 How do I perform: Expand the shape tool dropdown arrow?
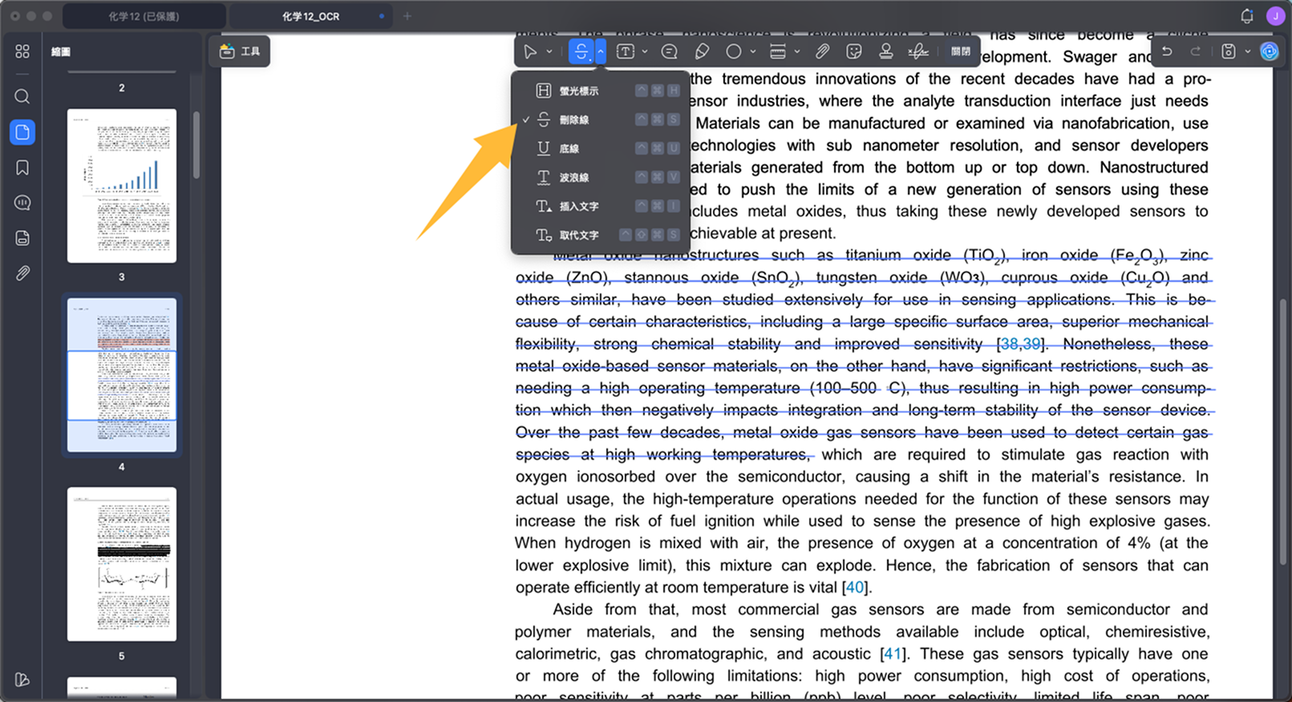[753, 52]
